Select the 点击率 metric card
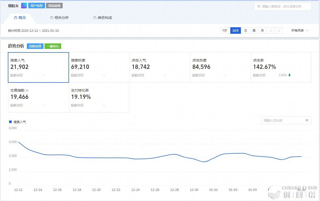Viewport: 320px width, 201px height. pos(281,67)
